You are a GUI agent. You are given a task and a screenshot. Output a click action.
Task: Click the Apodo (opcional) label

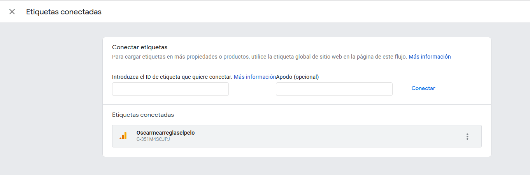[x=297, y=77]
